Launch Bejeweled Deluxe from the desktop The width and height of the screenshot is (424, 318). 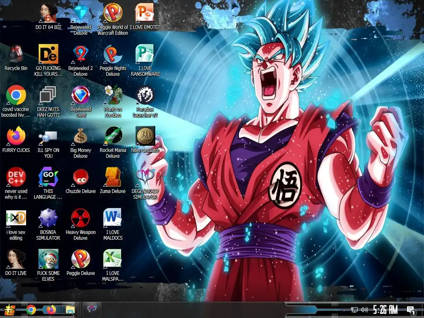pos(81,19)
